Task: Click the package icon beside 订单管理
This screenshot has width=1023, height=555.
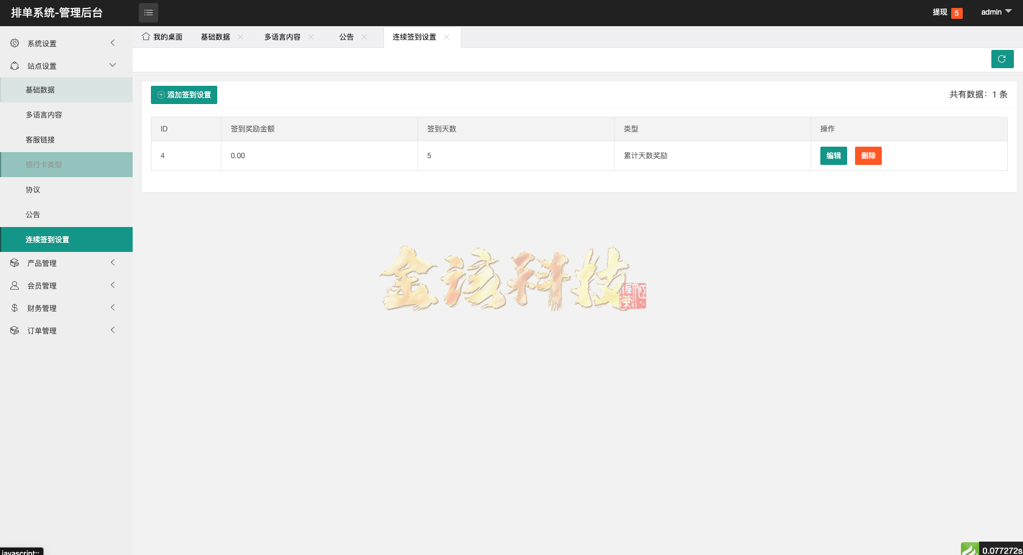Action: pos(14,330)
